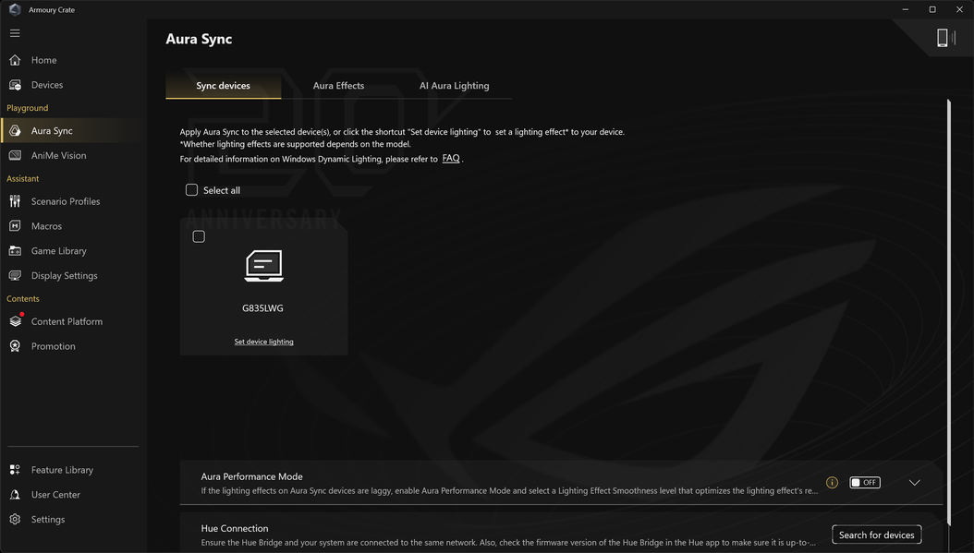Click the User Center icon

pos(15,495)
